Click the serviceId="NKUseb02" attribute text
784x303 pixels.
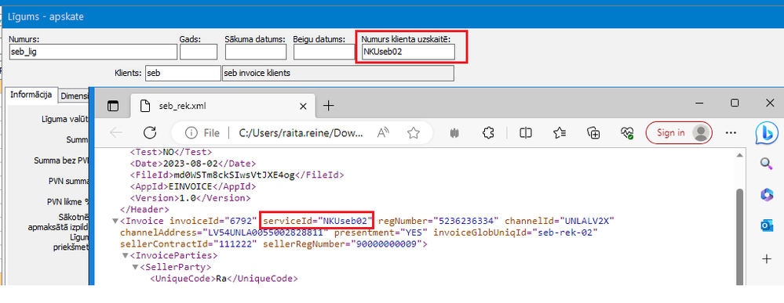(x=319, y=221)
